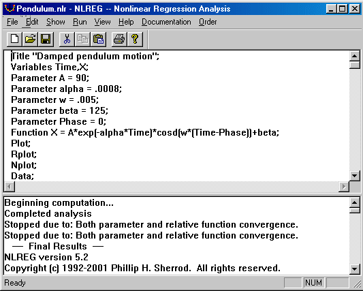Print using the printer icon
Screen dimensions: 363x291
point(119,39)
